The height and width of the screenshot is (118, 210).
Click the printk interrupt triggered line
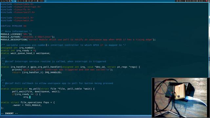[x=62, y=69]
